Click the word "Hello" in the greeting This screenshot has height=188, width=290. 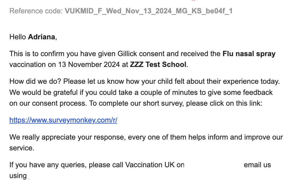coord(18,37)
